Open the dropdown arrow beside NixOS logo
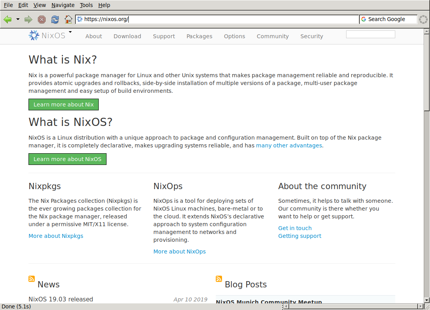430x310 pixels. click(70, 32)
